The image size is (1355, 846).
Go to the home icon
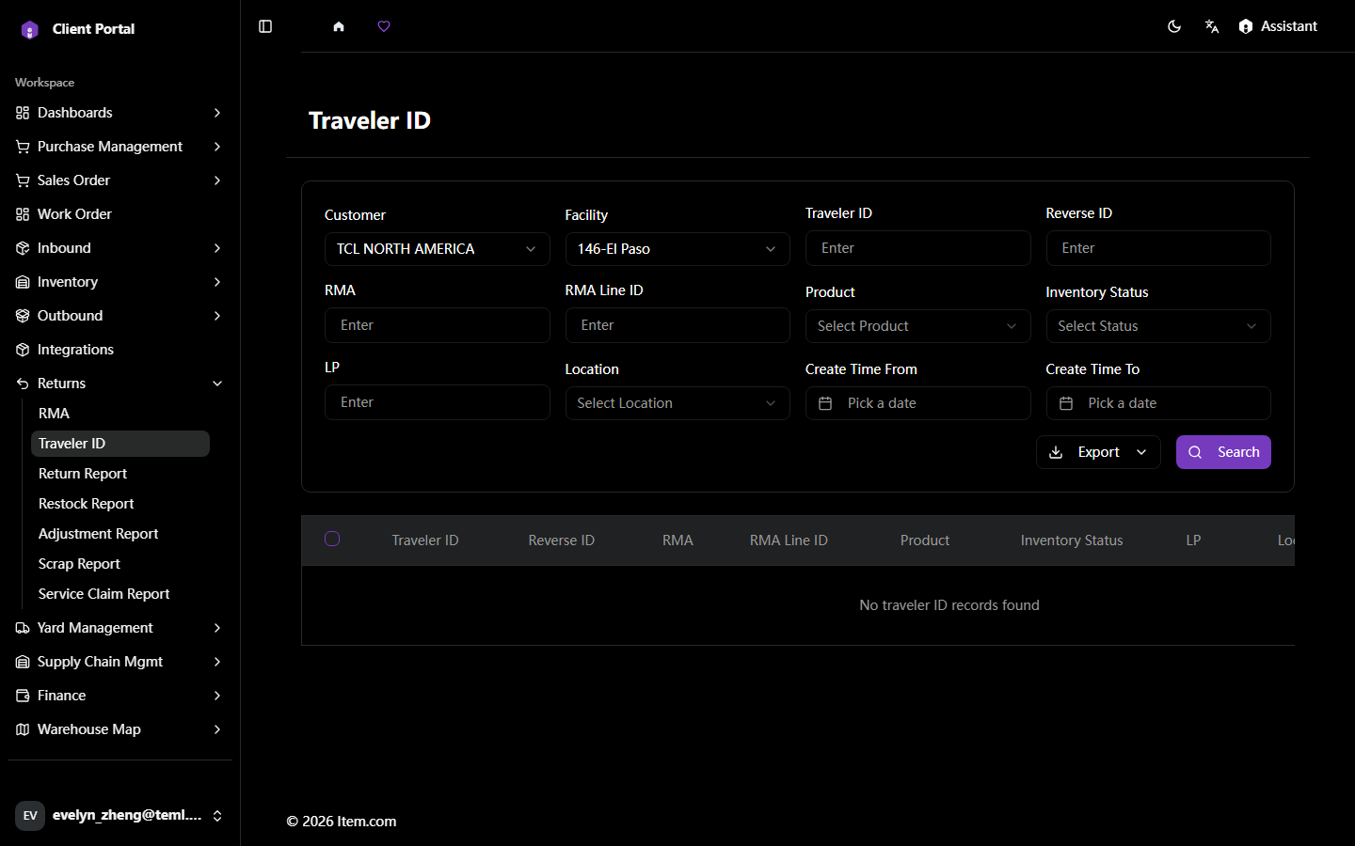click(339, 26)
